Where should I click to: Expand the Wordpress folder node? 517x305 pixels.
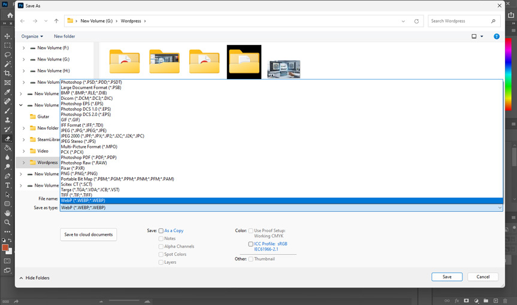pos(23,163)
